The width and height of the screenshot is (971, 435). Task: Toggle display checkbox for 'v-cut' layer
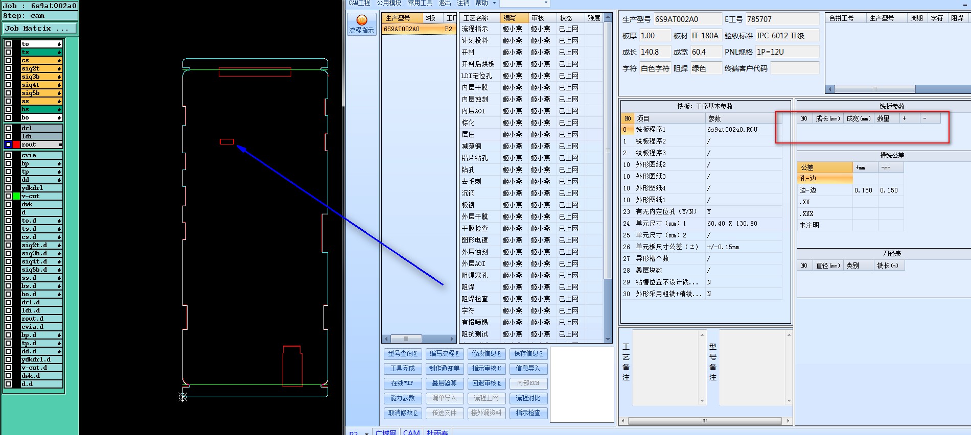point(8,196)
